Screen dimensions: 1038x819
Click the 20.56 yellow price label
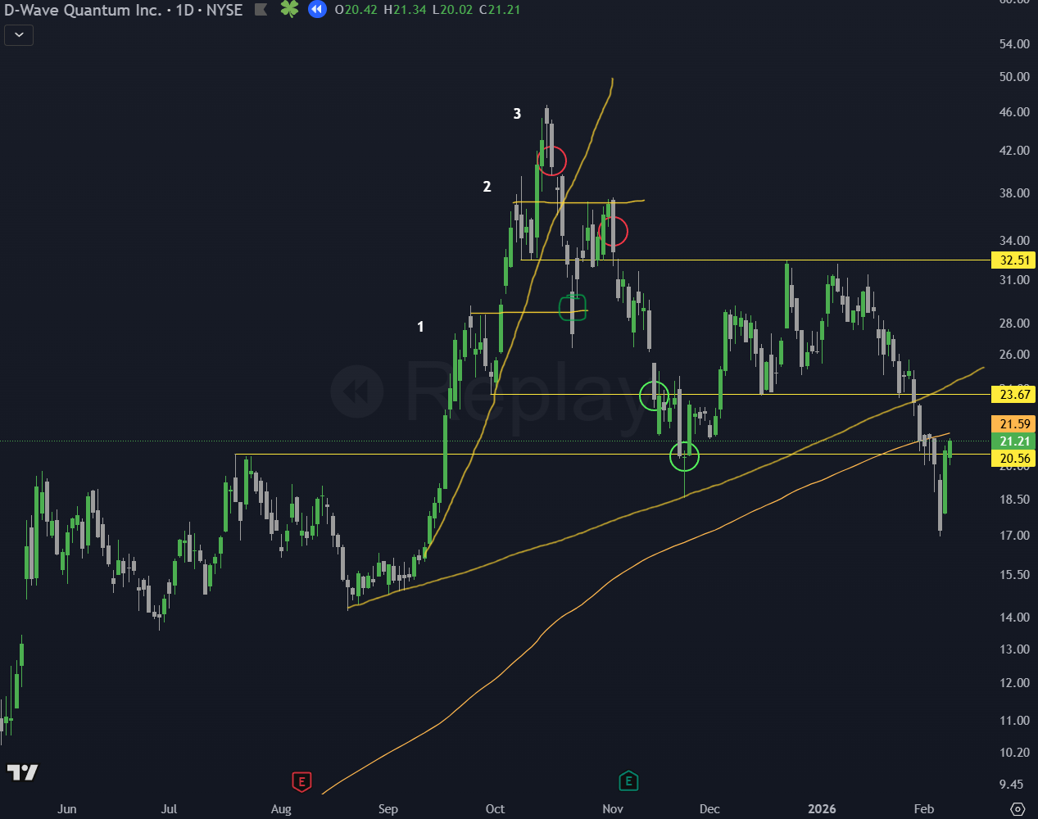coord(1014,459)
